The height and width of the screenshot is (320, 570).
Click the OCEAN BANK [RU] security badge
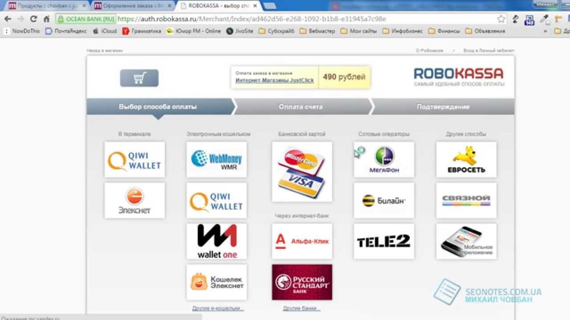pos(86,19)
